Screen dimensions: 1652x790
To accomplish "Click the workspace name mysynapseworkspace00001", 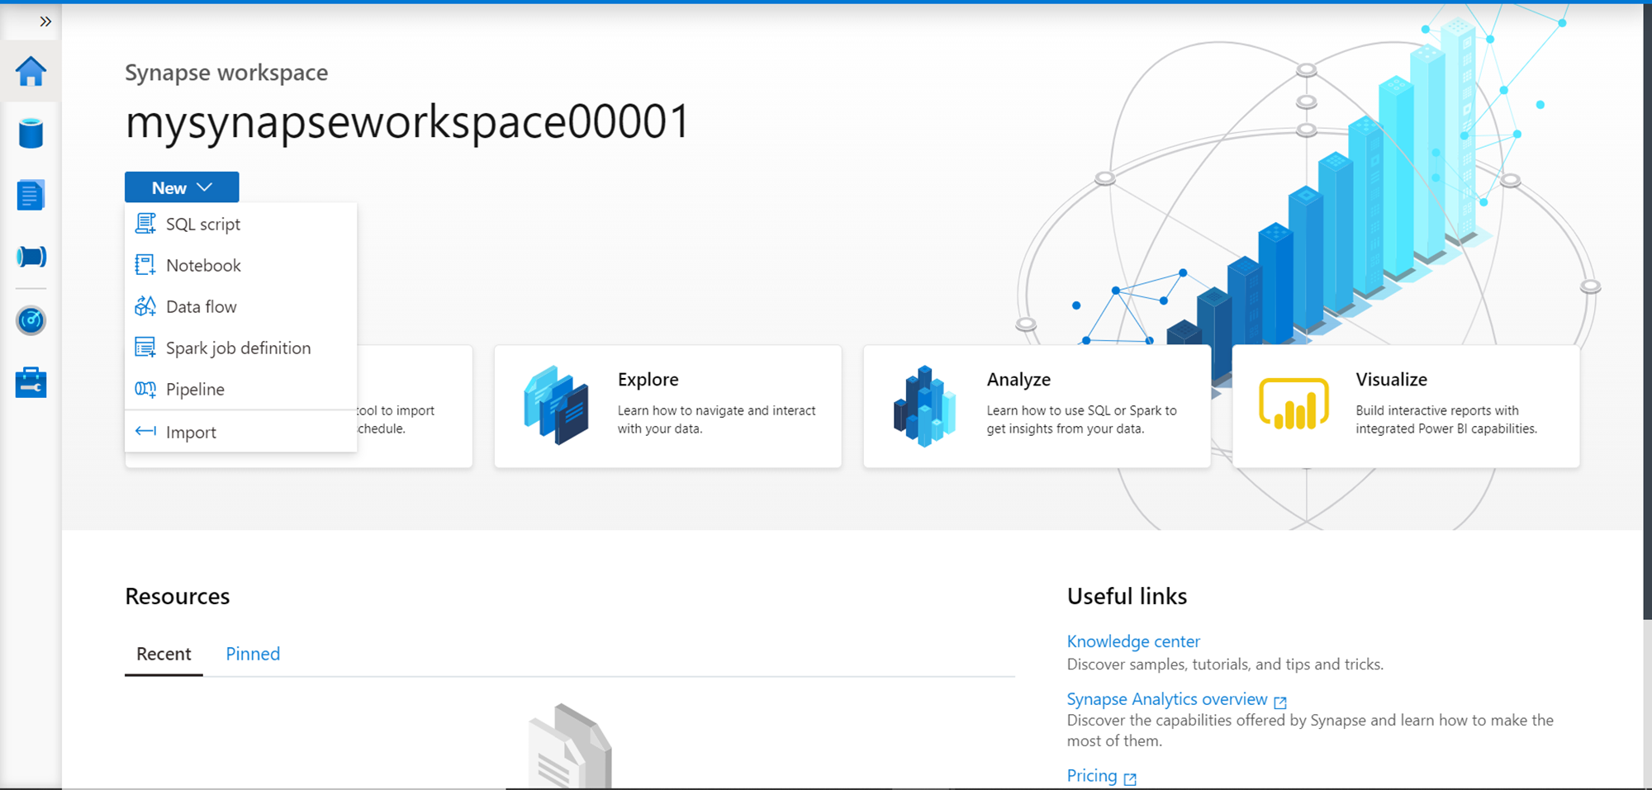I will point(407,122).
